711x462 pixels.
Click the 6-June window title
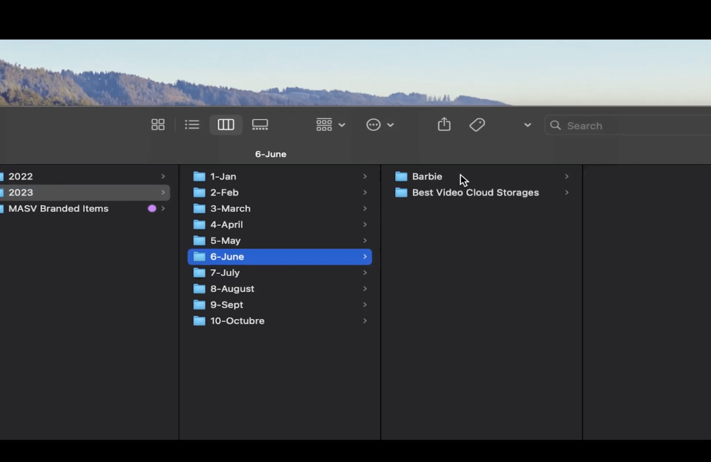coord(271,154)
